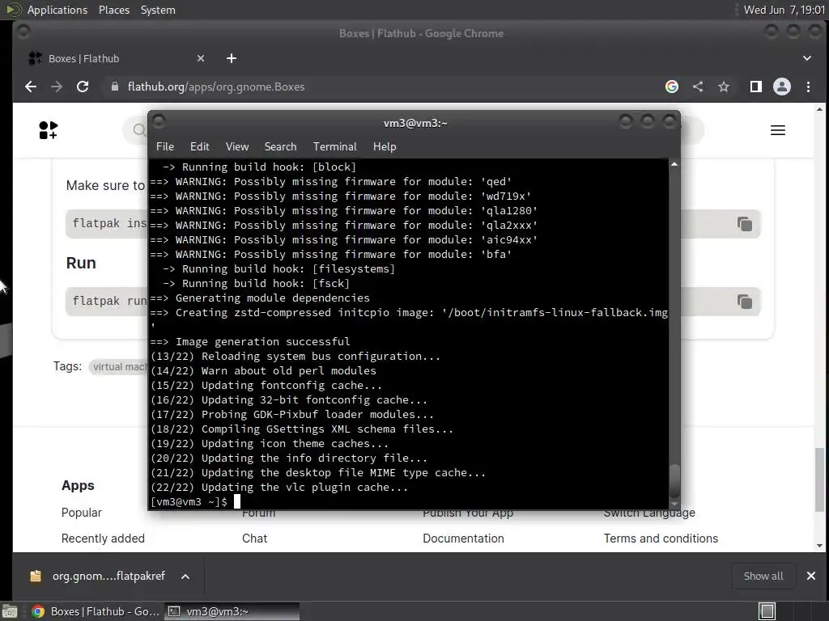Viewport: 829px width, 621px height.
Task: Copy the flatpak run command
Action: coord(745,302)
